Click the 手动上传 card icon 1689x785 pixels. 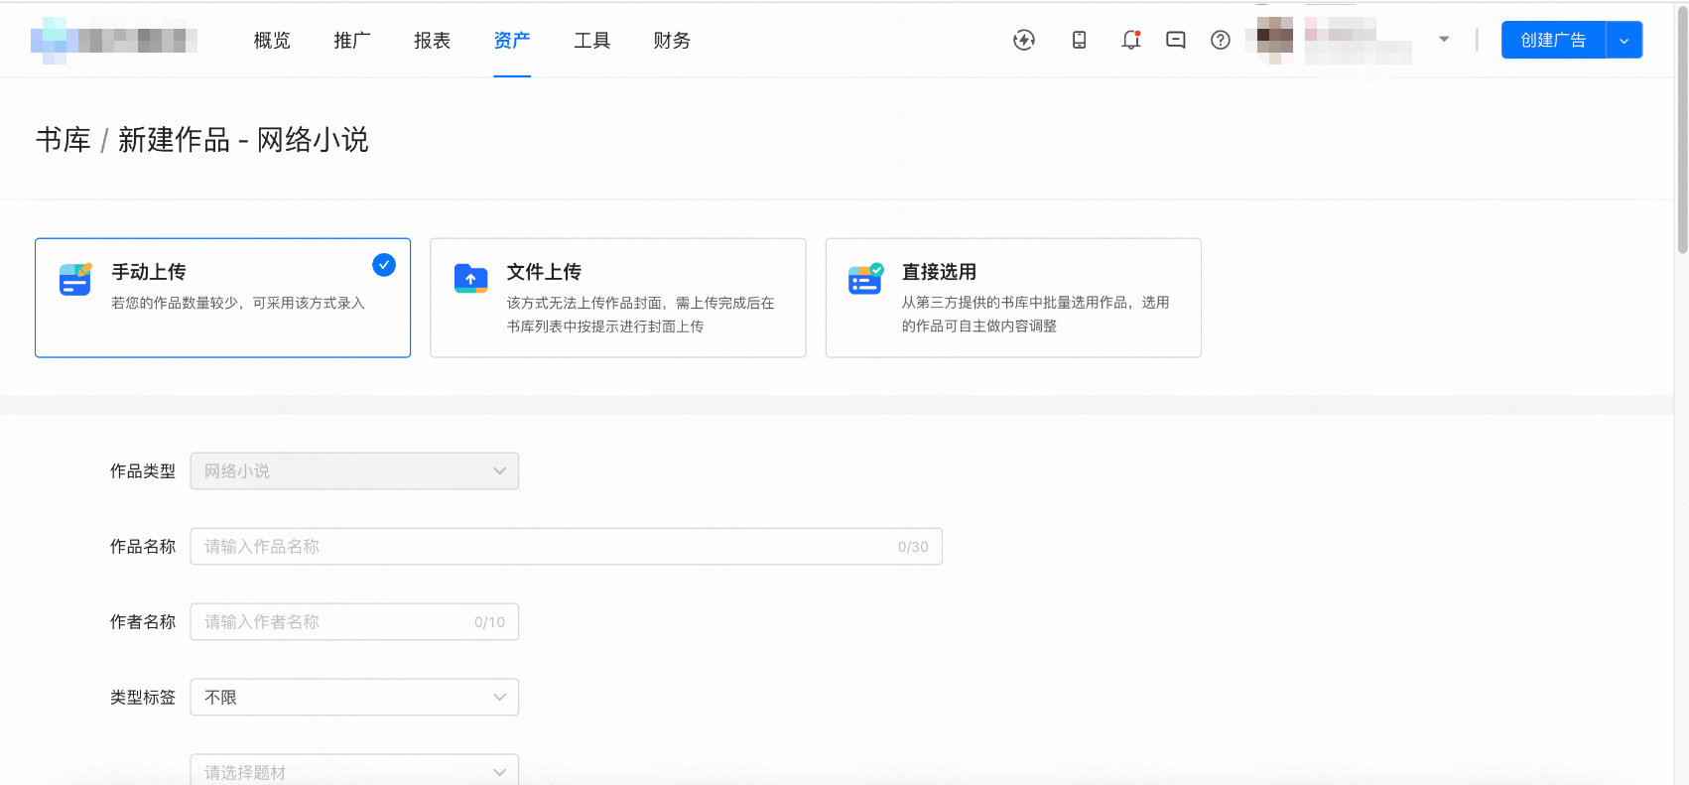tap(75, 280)
